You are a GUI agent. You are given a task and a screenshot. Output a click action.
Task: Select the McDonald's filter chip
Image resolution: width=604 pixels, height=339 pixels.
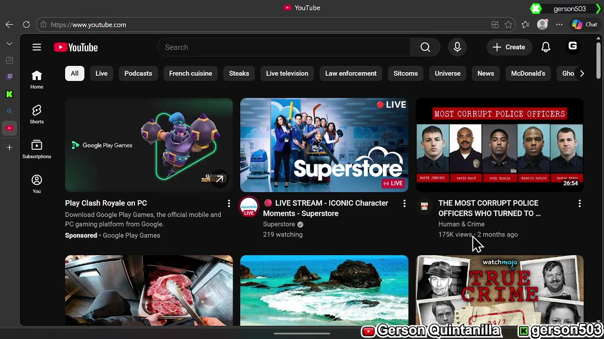(528, 73)
